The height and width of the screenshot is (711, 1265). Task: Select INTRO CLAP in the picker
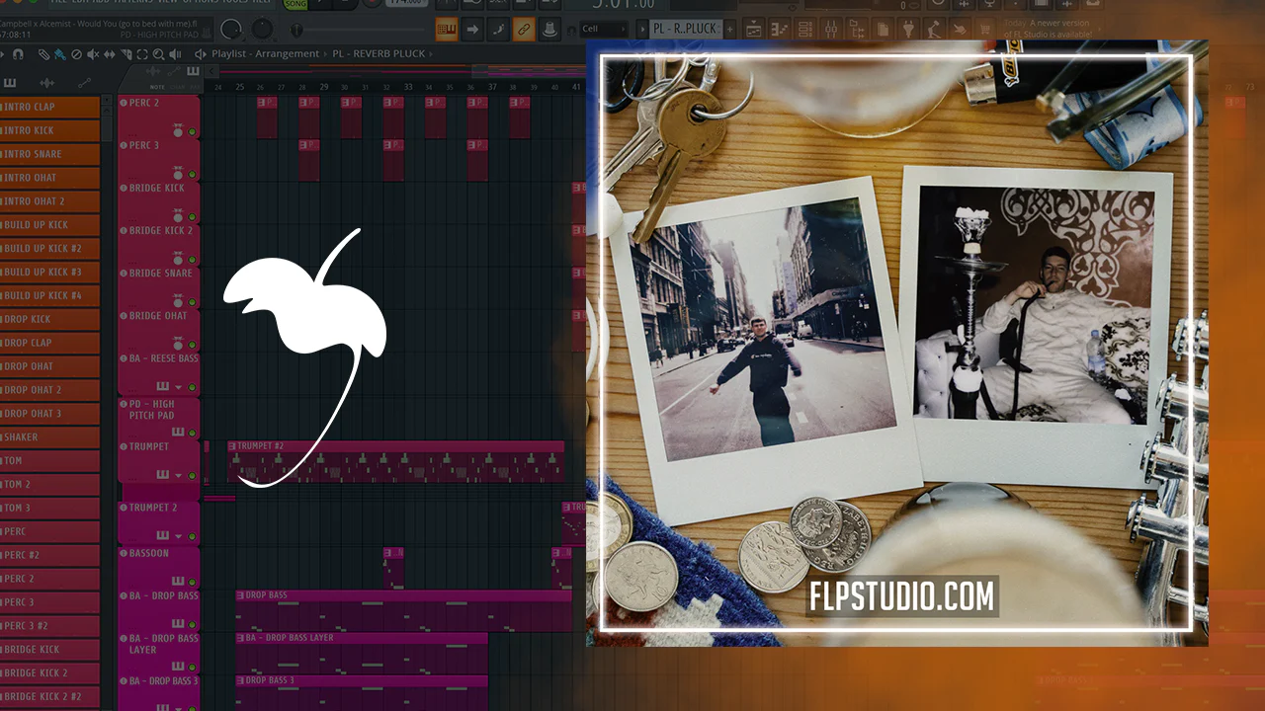pyautogui.click(x=49, y=107)
